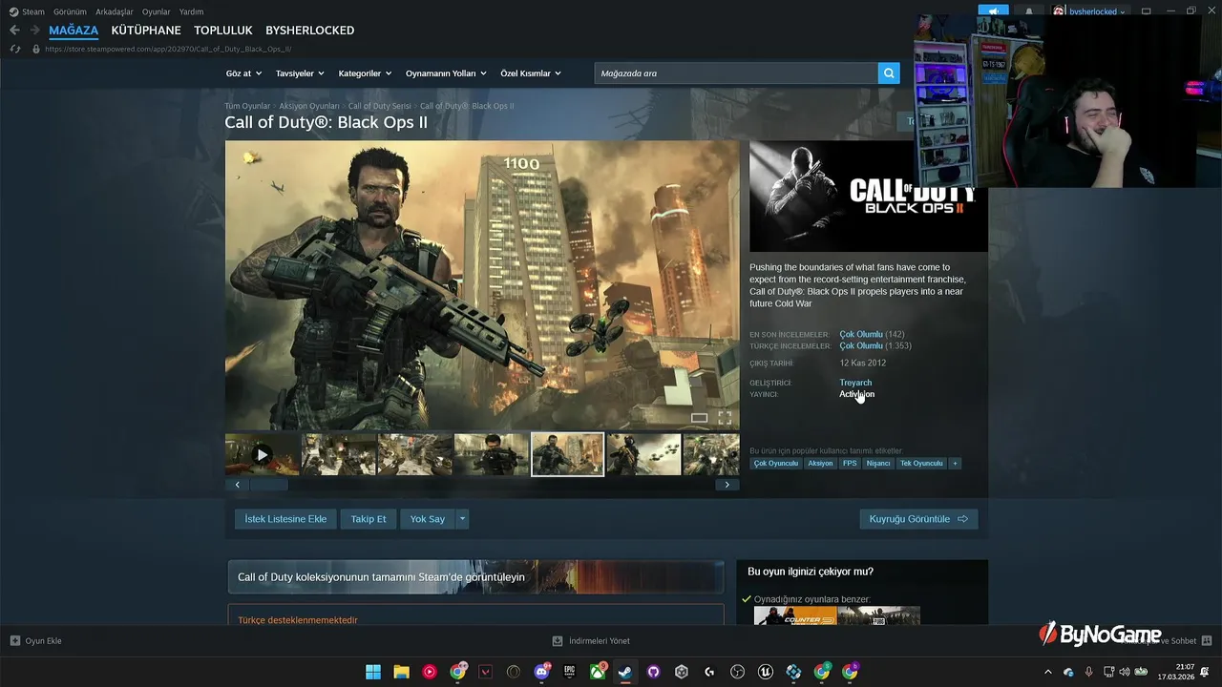The height and width of the screenshot is (687, 1222).
Task: Expand Özel Kısımlar dropdown
Action: (x=531, y=73)
